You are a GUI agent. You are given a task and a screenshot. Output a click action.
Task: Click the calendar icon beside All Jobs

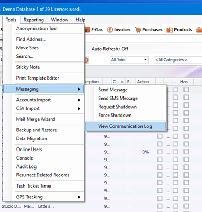pyautogui.click(x=86, y=60)
